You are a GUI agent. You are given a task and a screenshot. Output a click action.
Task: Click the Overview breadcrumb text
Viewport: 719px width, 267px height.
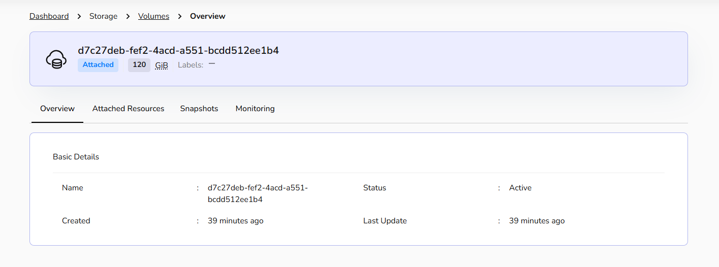(207, 16)
